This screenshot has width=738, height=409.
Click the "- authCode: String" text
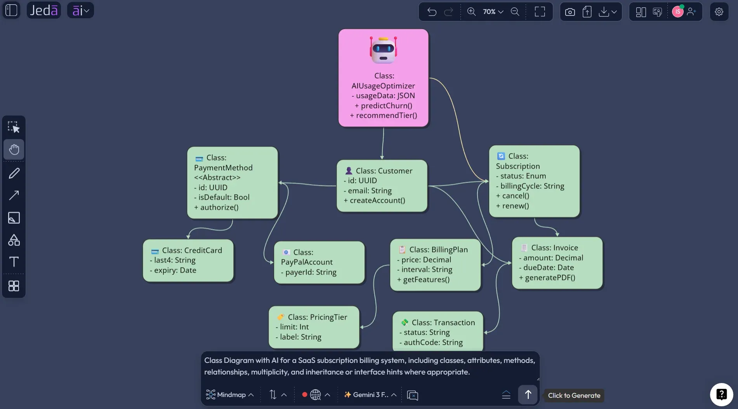coord(431,342)
